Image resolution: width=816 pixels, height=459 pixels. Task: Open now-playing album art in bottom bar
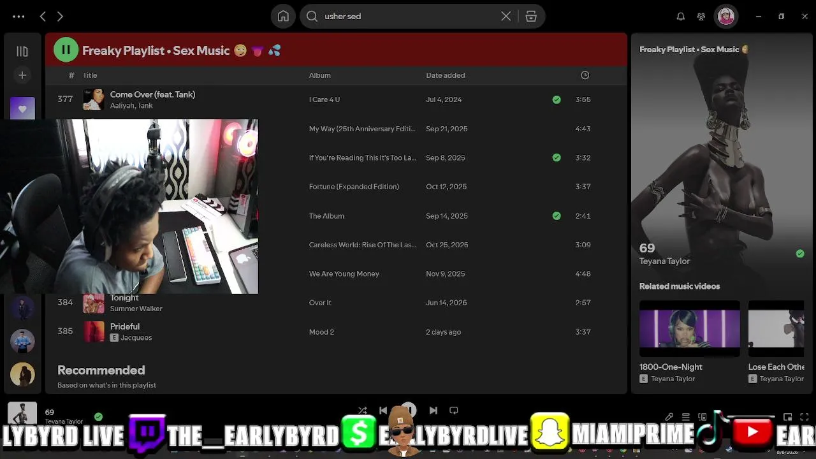pos(22,413)
